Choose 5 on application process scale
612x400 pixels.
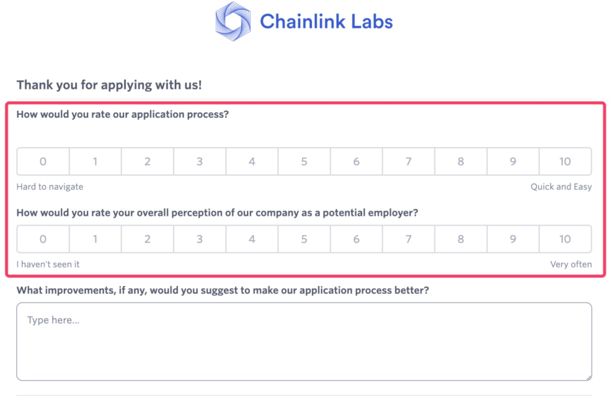pos(304,162)
